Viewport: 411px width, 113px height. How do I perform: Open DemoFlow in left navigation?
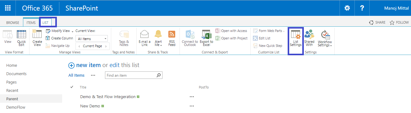[16, 107]
